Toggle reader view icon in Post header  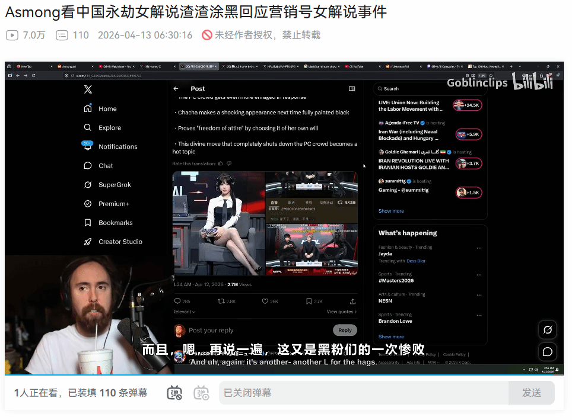coord(352,89)
